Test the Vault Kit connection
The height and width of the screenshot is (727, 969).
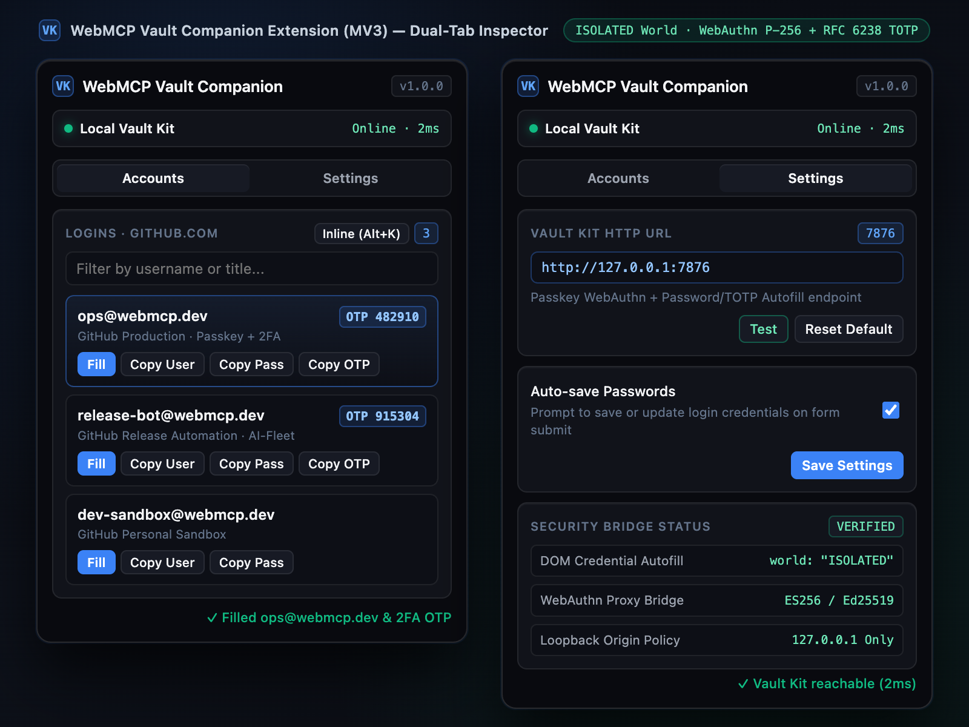pos(763,329)
